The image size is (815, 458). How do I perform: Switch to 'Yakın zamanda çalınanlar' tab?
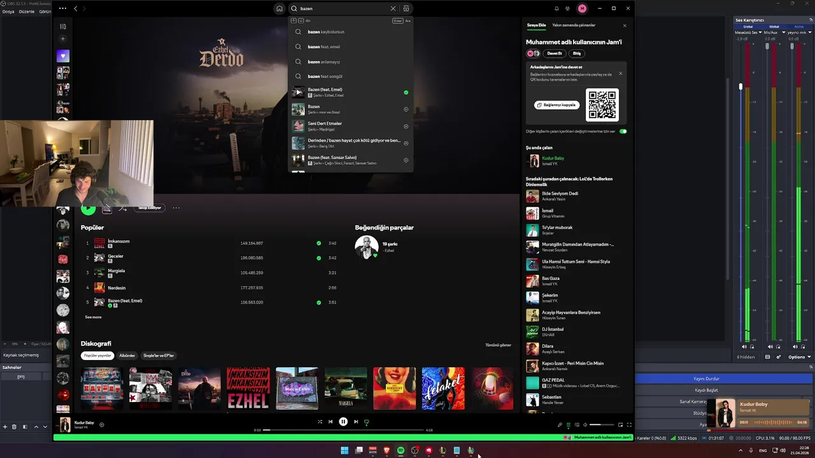coord(574,25)
